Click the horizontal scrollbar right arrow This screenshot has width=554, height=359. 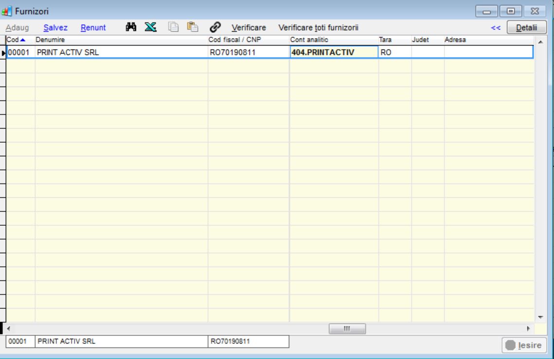click(x=528, y=328)
